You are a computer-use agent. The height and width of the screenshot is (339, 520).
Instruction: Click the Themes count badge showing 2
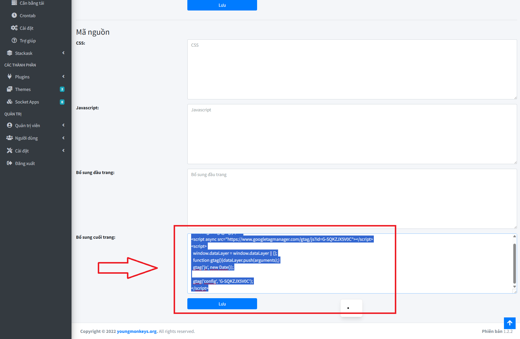(62, 89)
